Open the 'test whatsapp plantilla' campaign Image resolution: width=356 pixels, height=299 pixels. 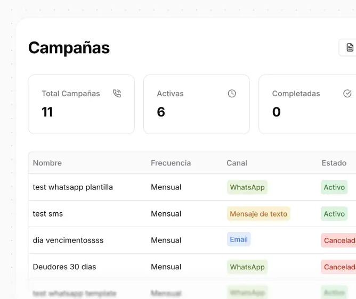click(x=73, y=187)
